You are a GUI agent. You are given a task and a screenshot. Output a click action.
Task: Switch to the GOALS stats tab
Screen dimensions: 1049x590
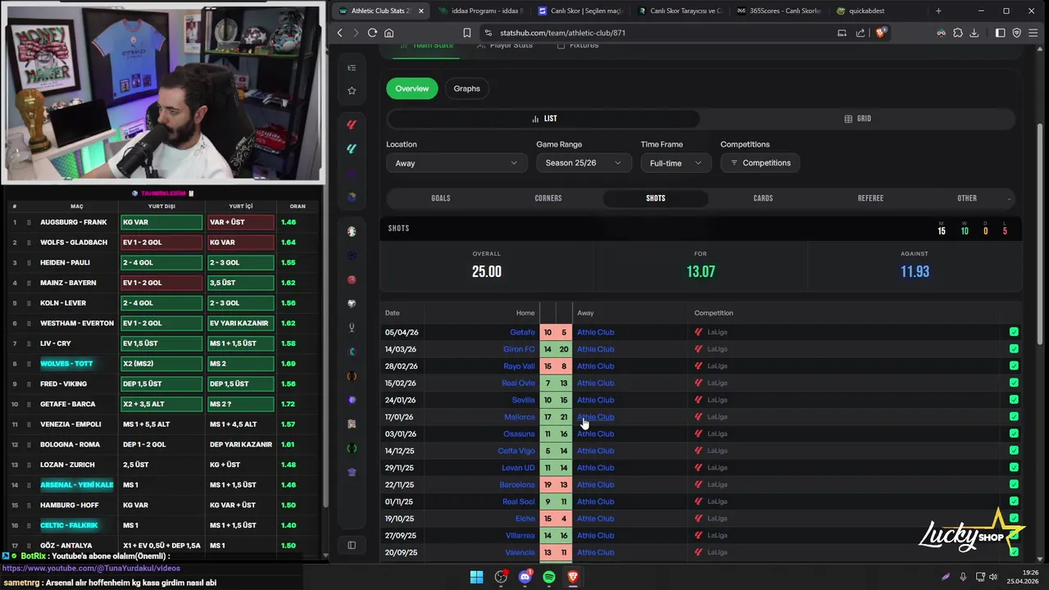441,198
